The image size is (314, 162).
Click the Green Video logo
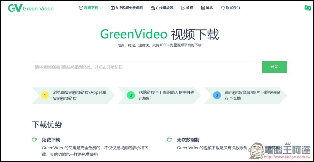point(31,8)
